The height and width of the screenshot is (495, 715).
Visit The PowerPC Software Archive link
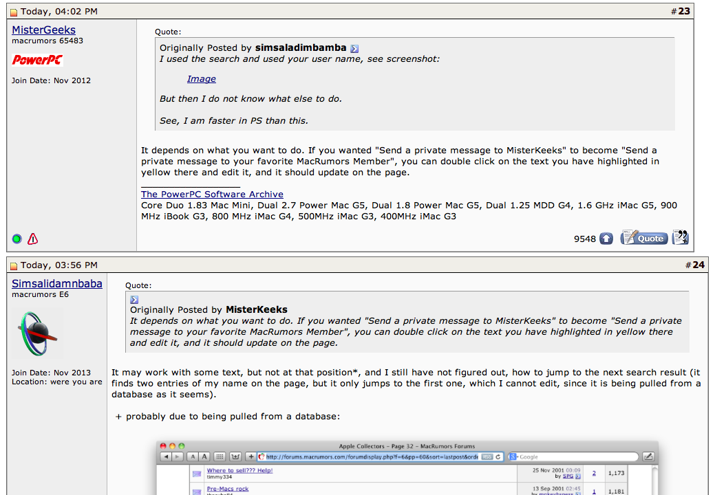212,194
